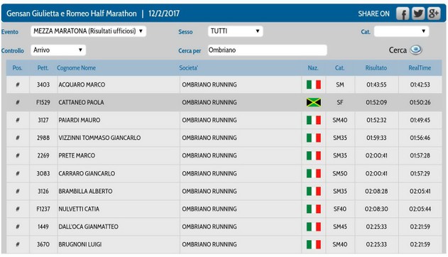The width and height of the screenshot is (448, 257).
Task: Share results on Facebook icon
Action: 403,13
